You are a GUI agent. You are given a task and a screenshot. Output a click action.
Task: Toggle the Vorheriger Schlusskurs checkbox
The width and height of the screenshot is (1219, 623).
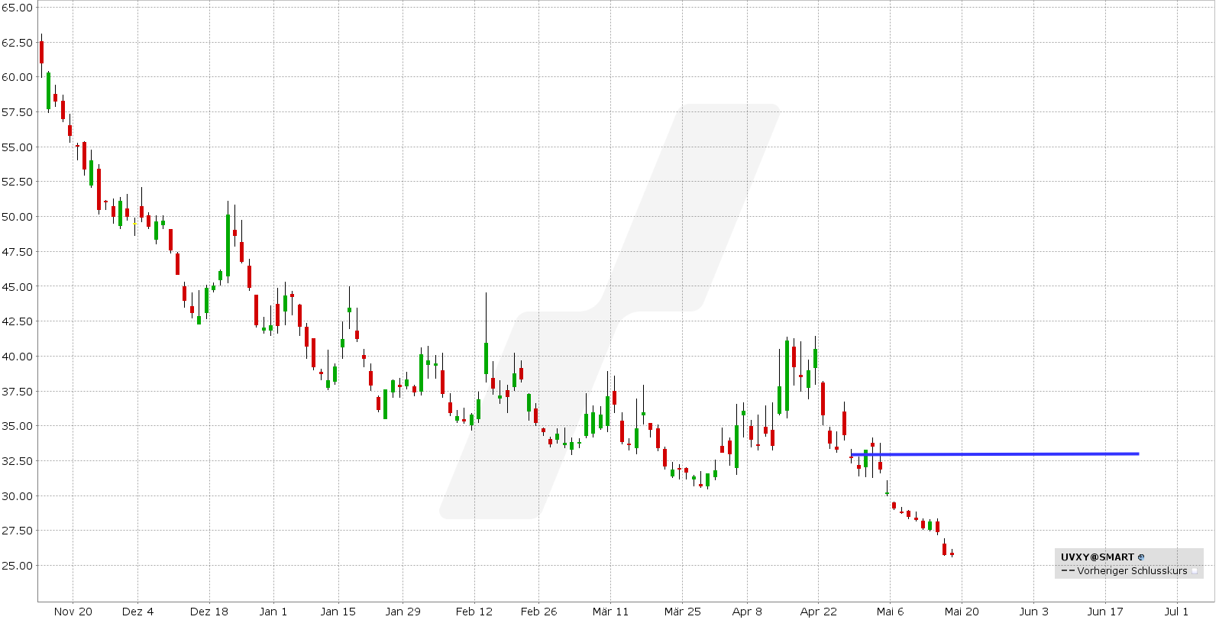1195,571
